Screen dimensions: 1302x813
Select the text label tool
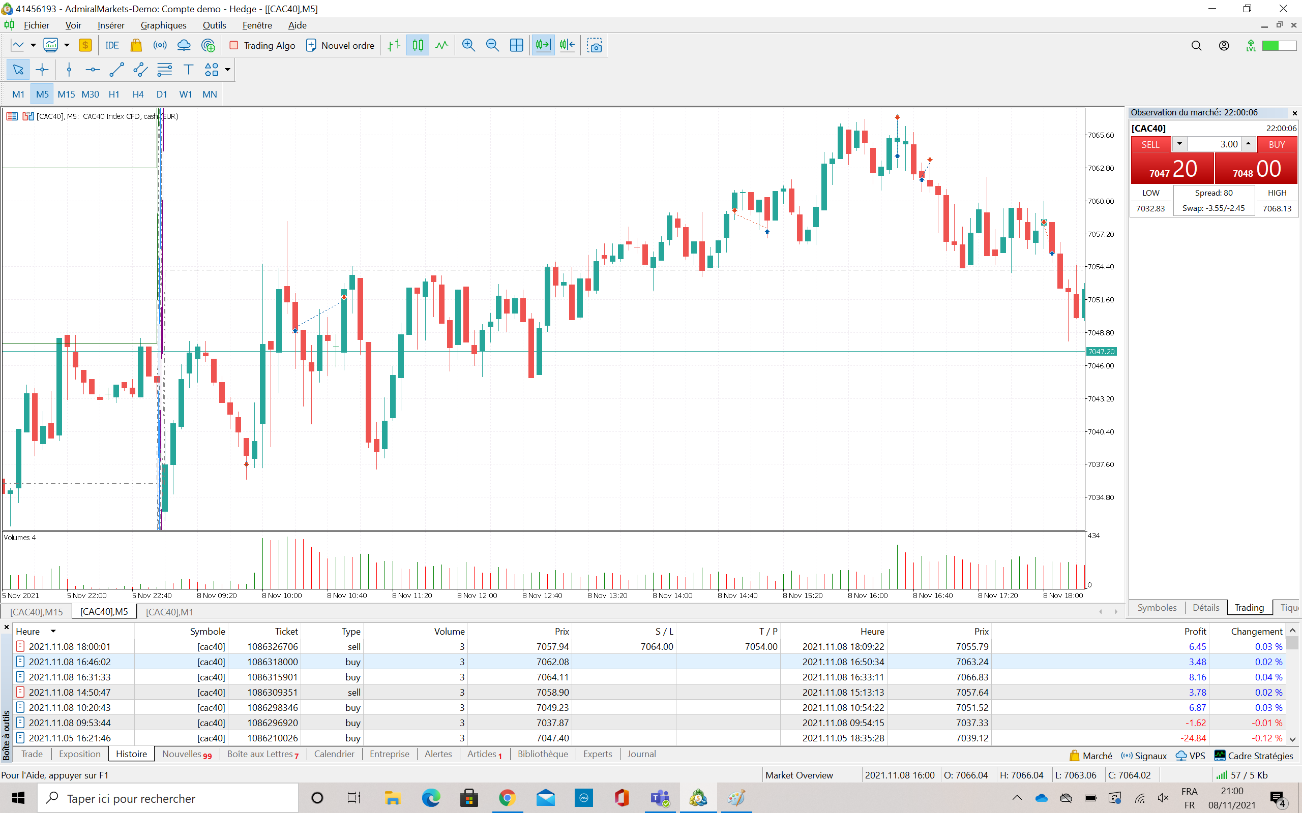coord(188,70)
